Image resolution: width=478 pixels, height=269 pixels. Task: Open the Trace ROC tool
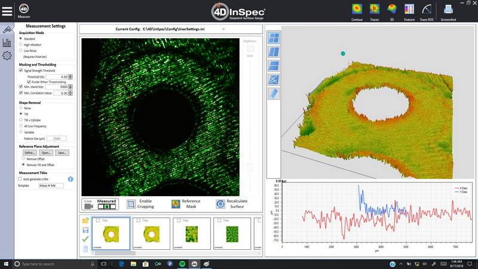427,10
